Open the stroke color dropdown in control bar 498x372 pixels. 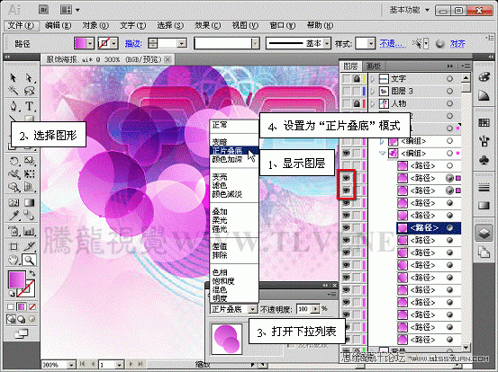coord(114,43)
